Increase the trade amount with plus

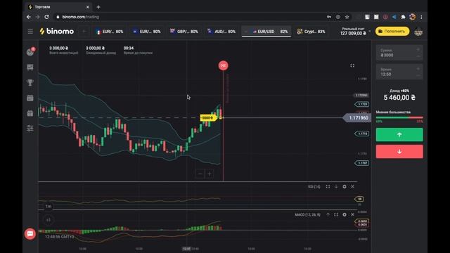coord(418,50)
